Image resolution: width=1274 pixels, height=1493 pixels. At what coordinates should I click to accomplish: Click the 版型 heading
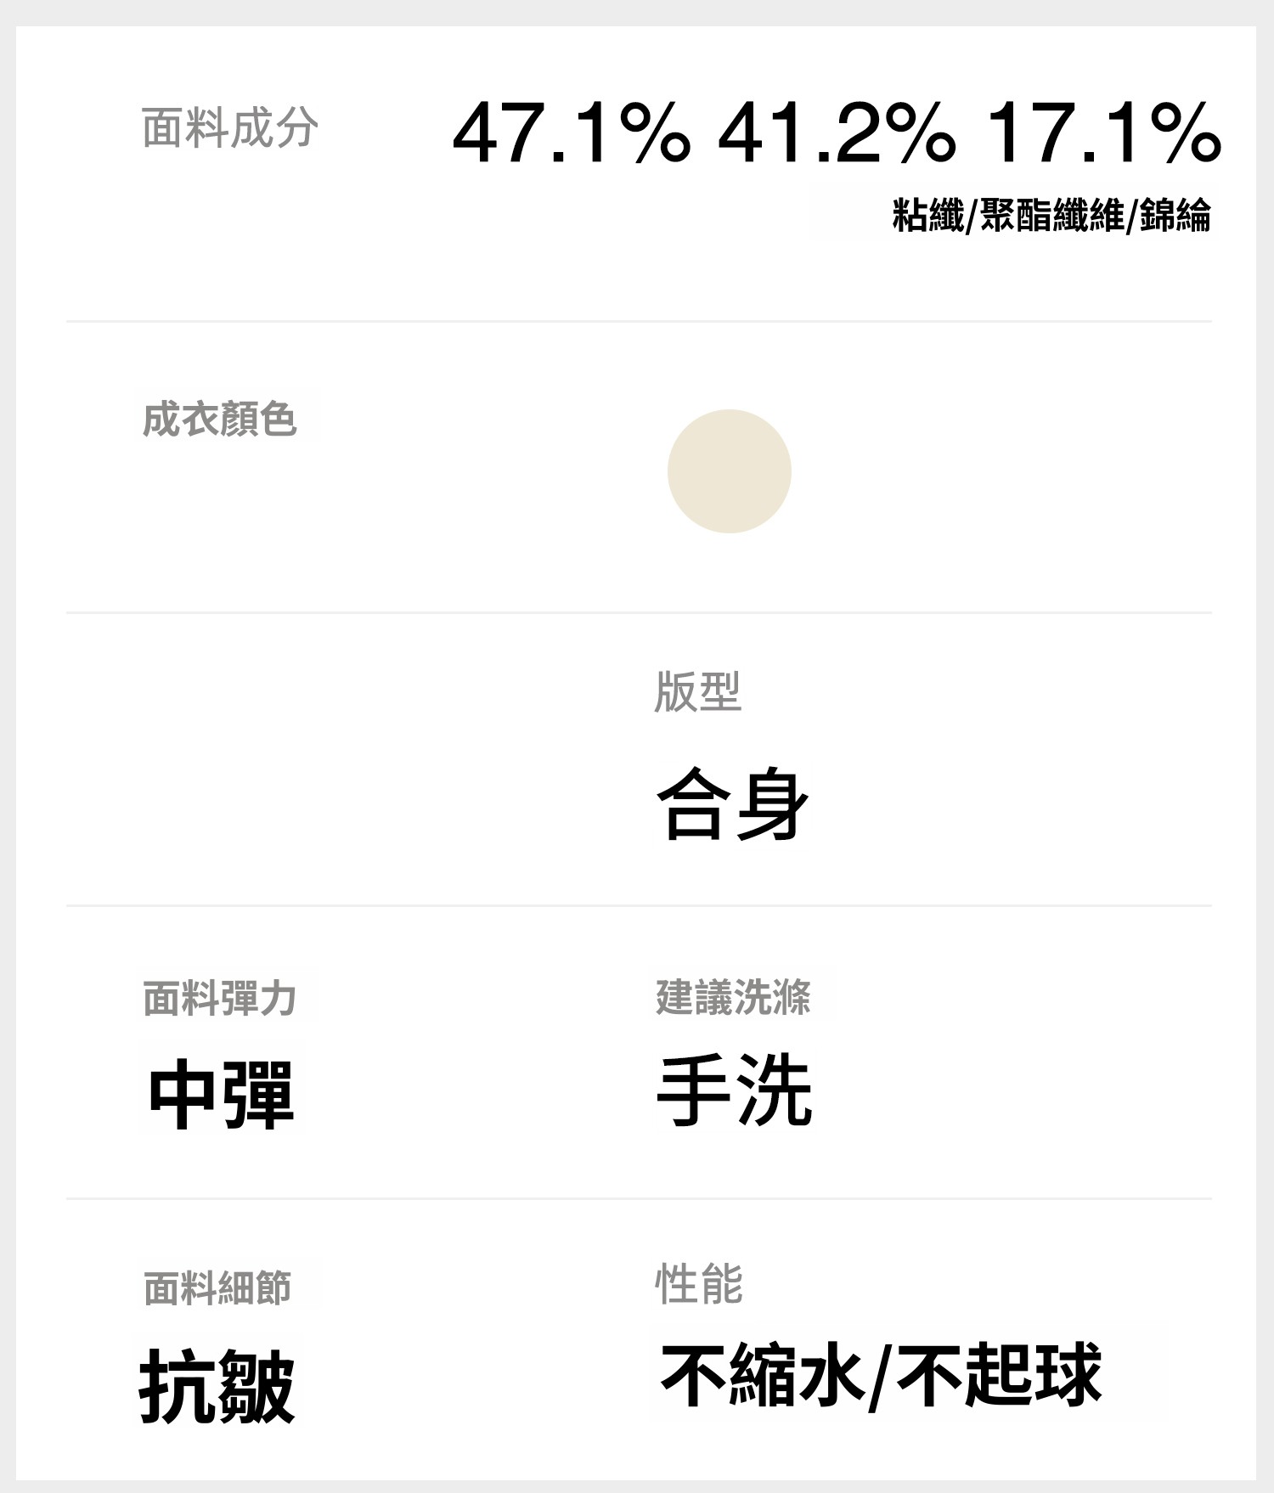click(x=697, y=691)
